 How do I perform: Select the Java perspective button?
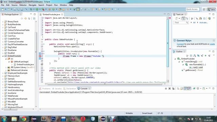[211, 9]
